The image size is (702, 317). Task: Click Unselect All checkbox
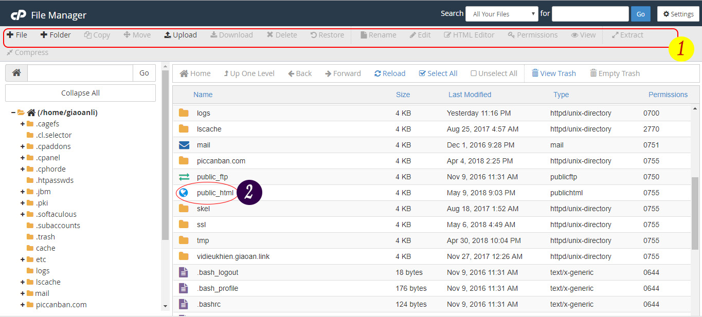[474, 73]
